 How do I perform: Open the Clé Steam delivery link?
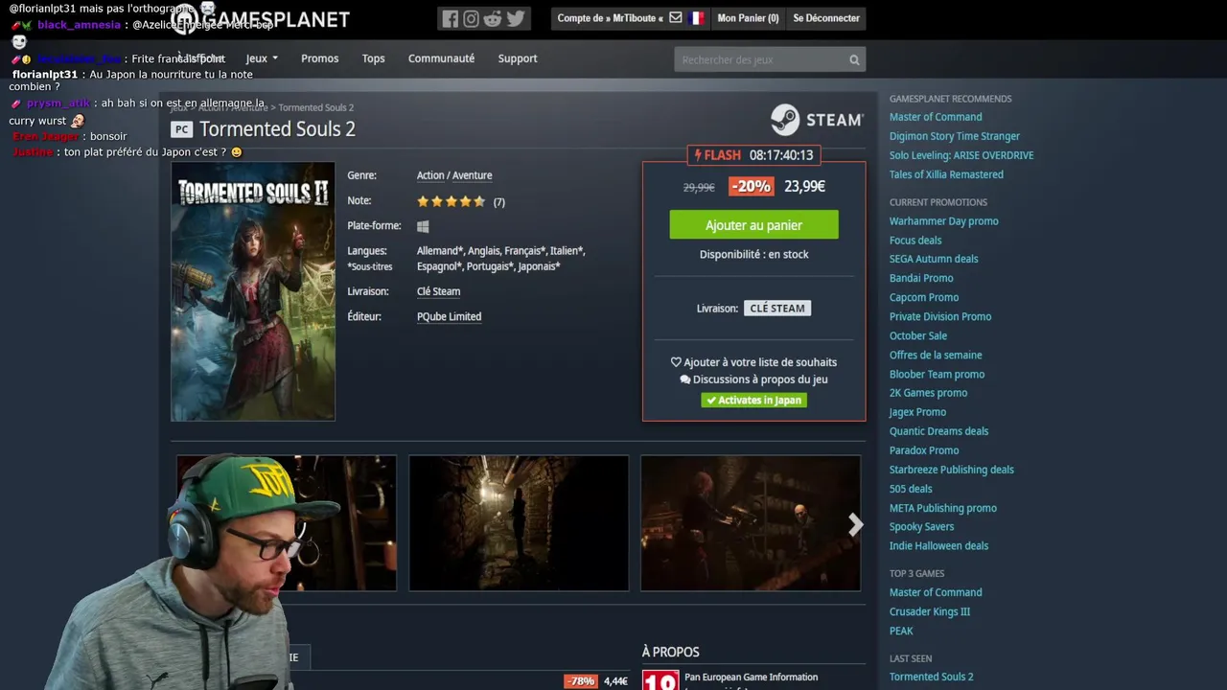[x=438, y=291]
